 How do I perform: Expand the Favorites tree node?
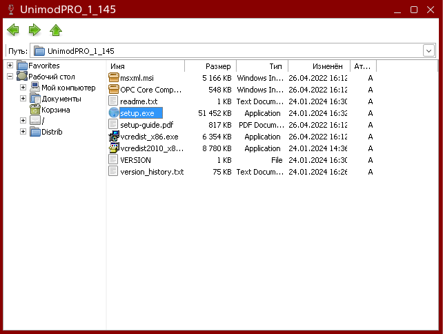(x=10, y=66)
